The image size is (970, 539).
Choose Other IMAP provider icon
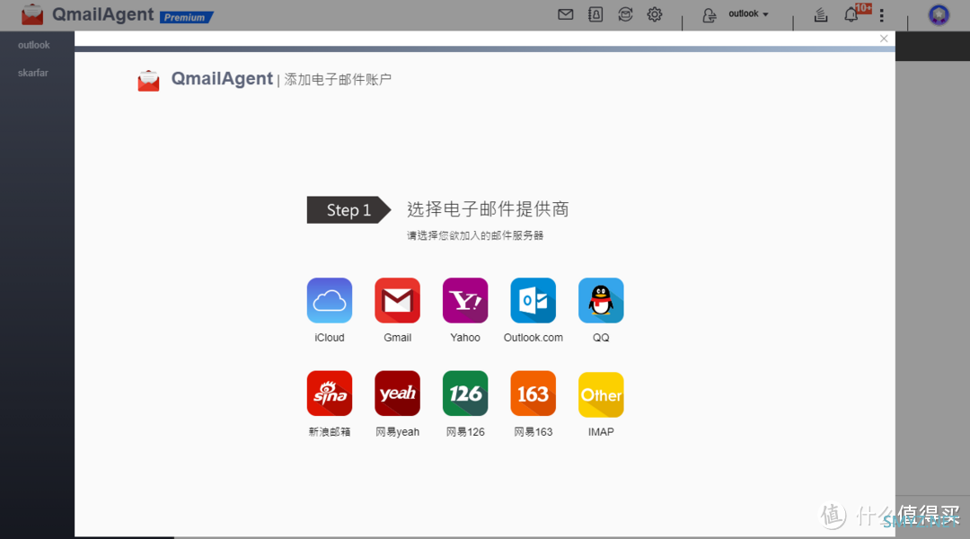pyautogui.click(x=601, y=394)
